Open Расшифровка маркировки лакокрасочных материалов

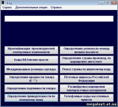(x=87, y=88)
